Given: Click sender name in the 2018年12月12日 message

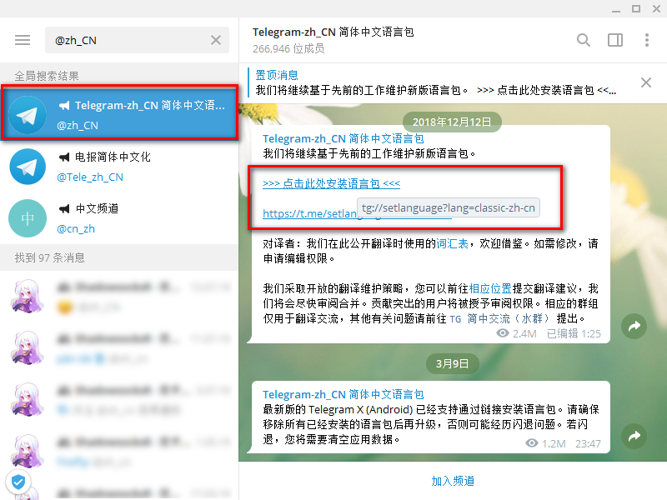Looking at the screenshot, I should tap(344, 138).
